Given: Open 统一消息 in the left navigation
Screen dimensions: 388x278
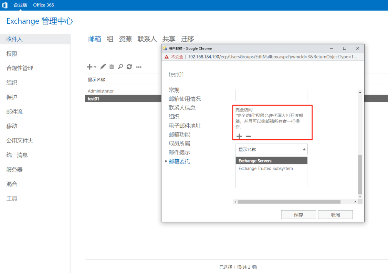Looking at the screenshot, I should pyautogui.click(x=17, y=155).
